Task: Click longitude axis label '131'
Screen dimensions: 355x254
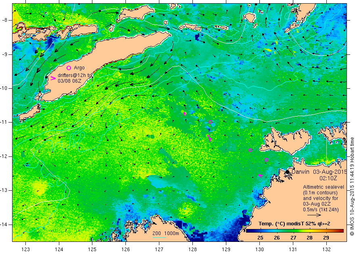Action: pyautogui.click(x=293, y=249)
